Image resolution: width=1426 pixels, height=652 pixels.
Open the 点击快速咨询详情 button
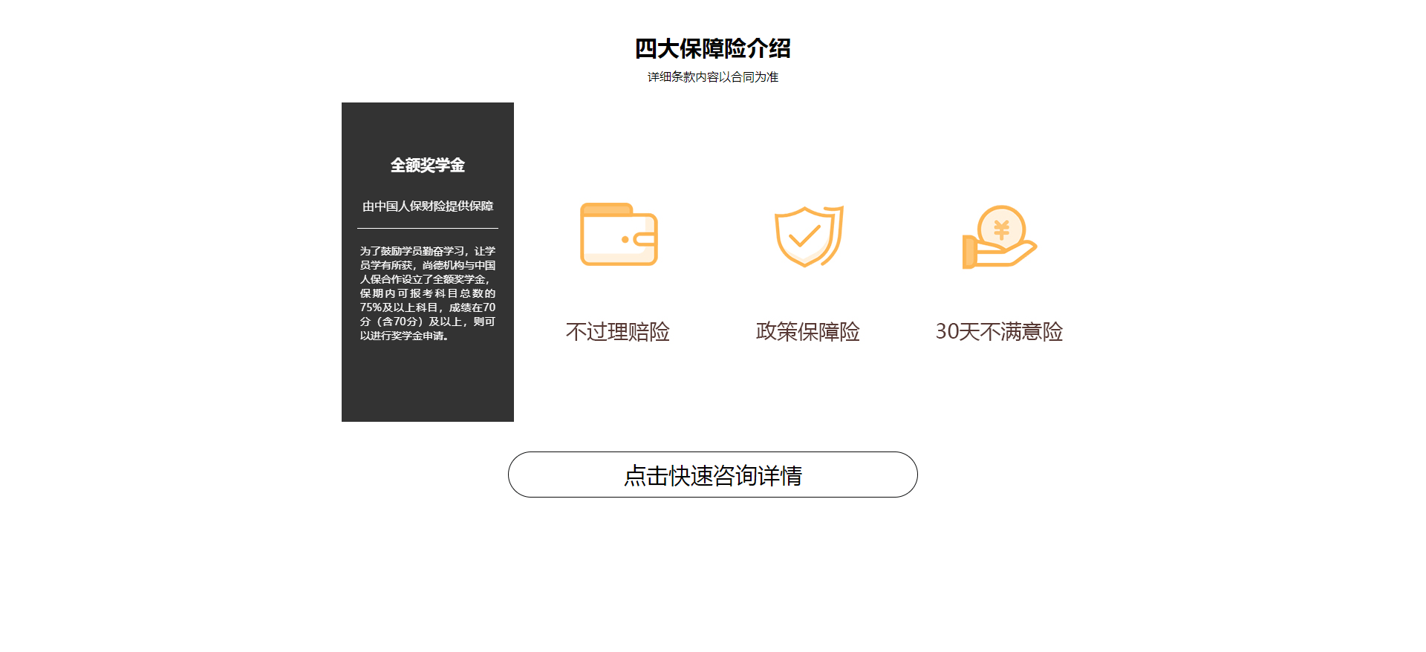[x=713, y=475]
